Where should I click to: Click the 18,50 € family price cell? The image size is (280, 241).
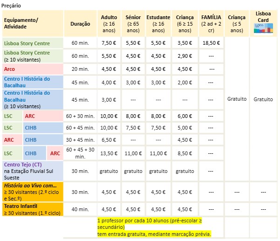point(212,43)
